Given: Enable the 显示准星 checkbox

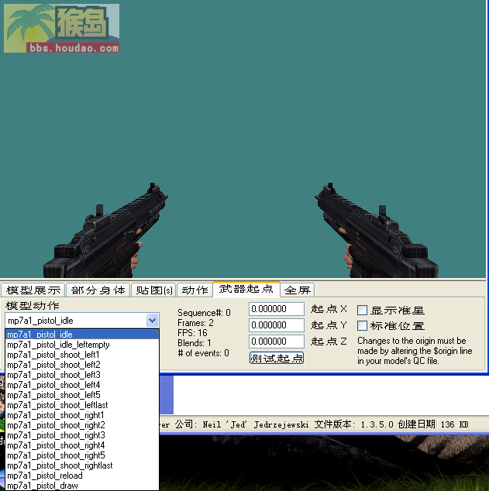Looking at the screenshot, I should (x=362, y=310).
